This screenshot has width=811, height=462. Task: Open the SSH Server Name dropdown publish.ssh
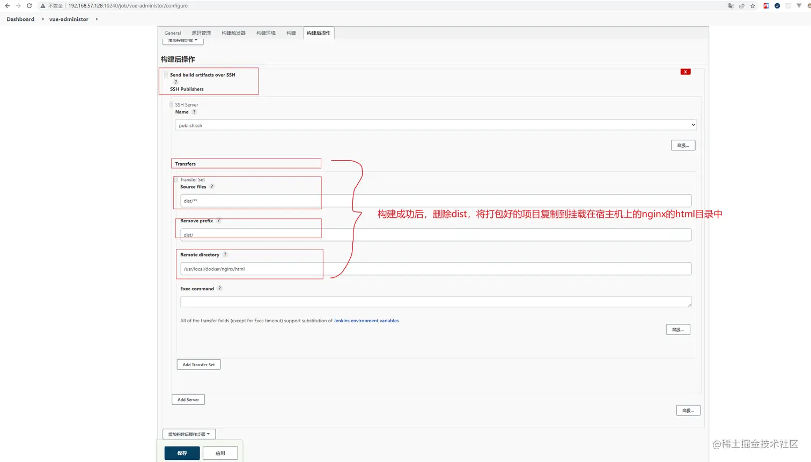(436, 125)
